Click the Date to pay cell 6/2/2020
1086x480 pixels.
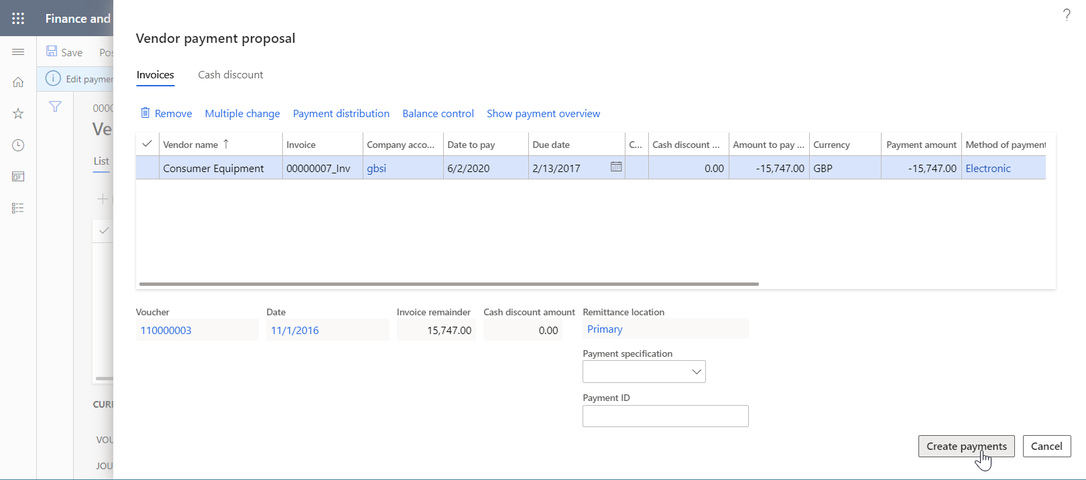point(486,169)
